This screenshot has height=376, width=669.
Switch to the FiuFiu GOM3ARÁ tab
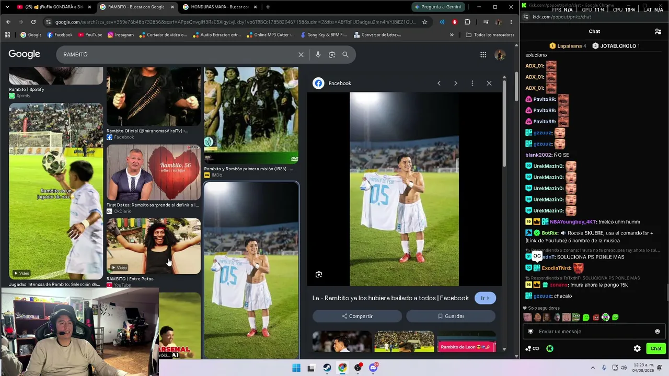54,7
